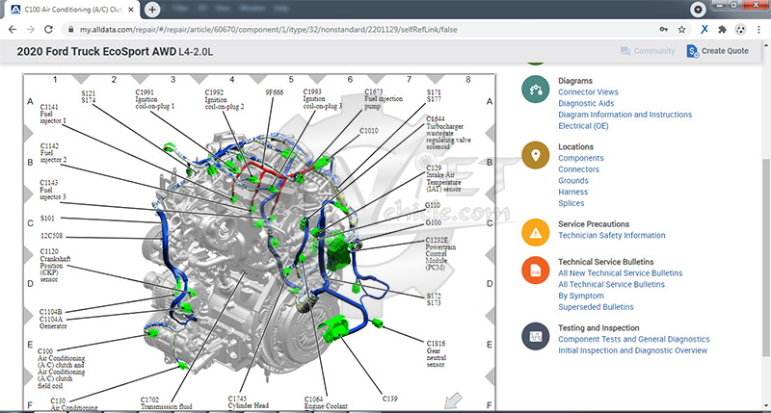Open Initial Inspection and Diagnostic Overview
The height and width of the screenshot is (413, 771).
633,350
